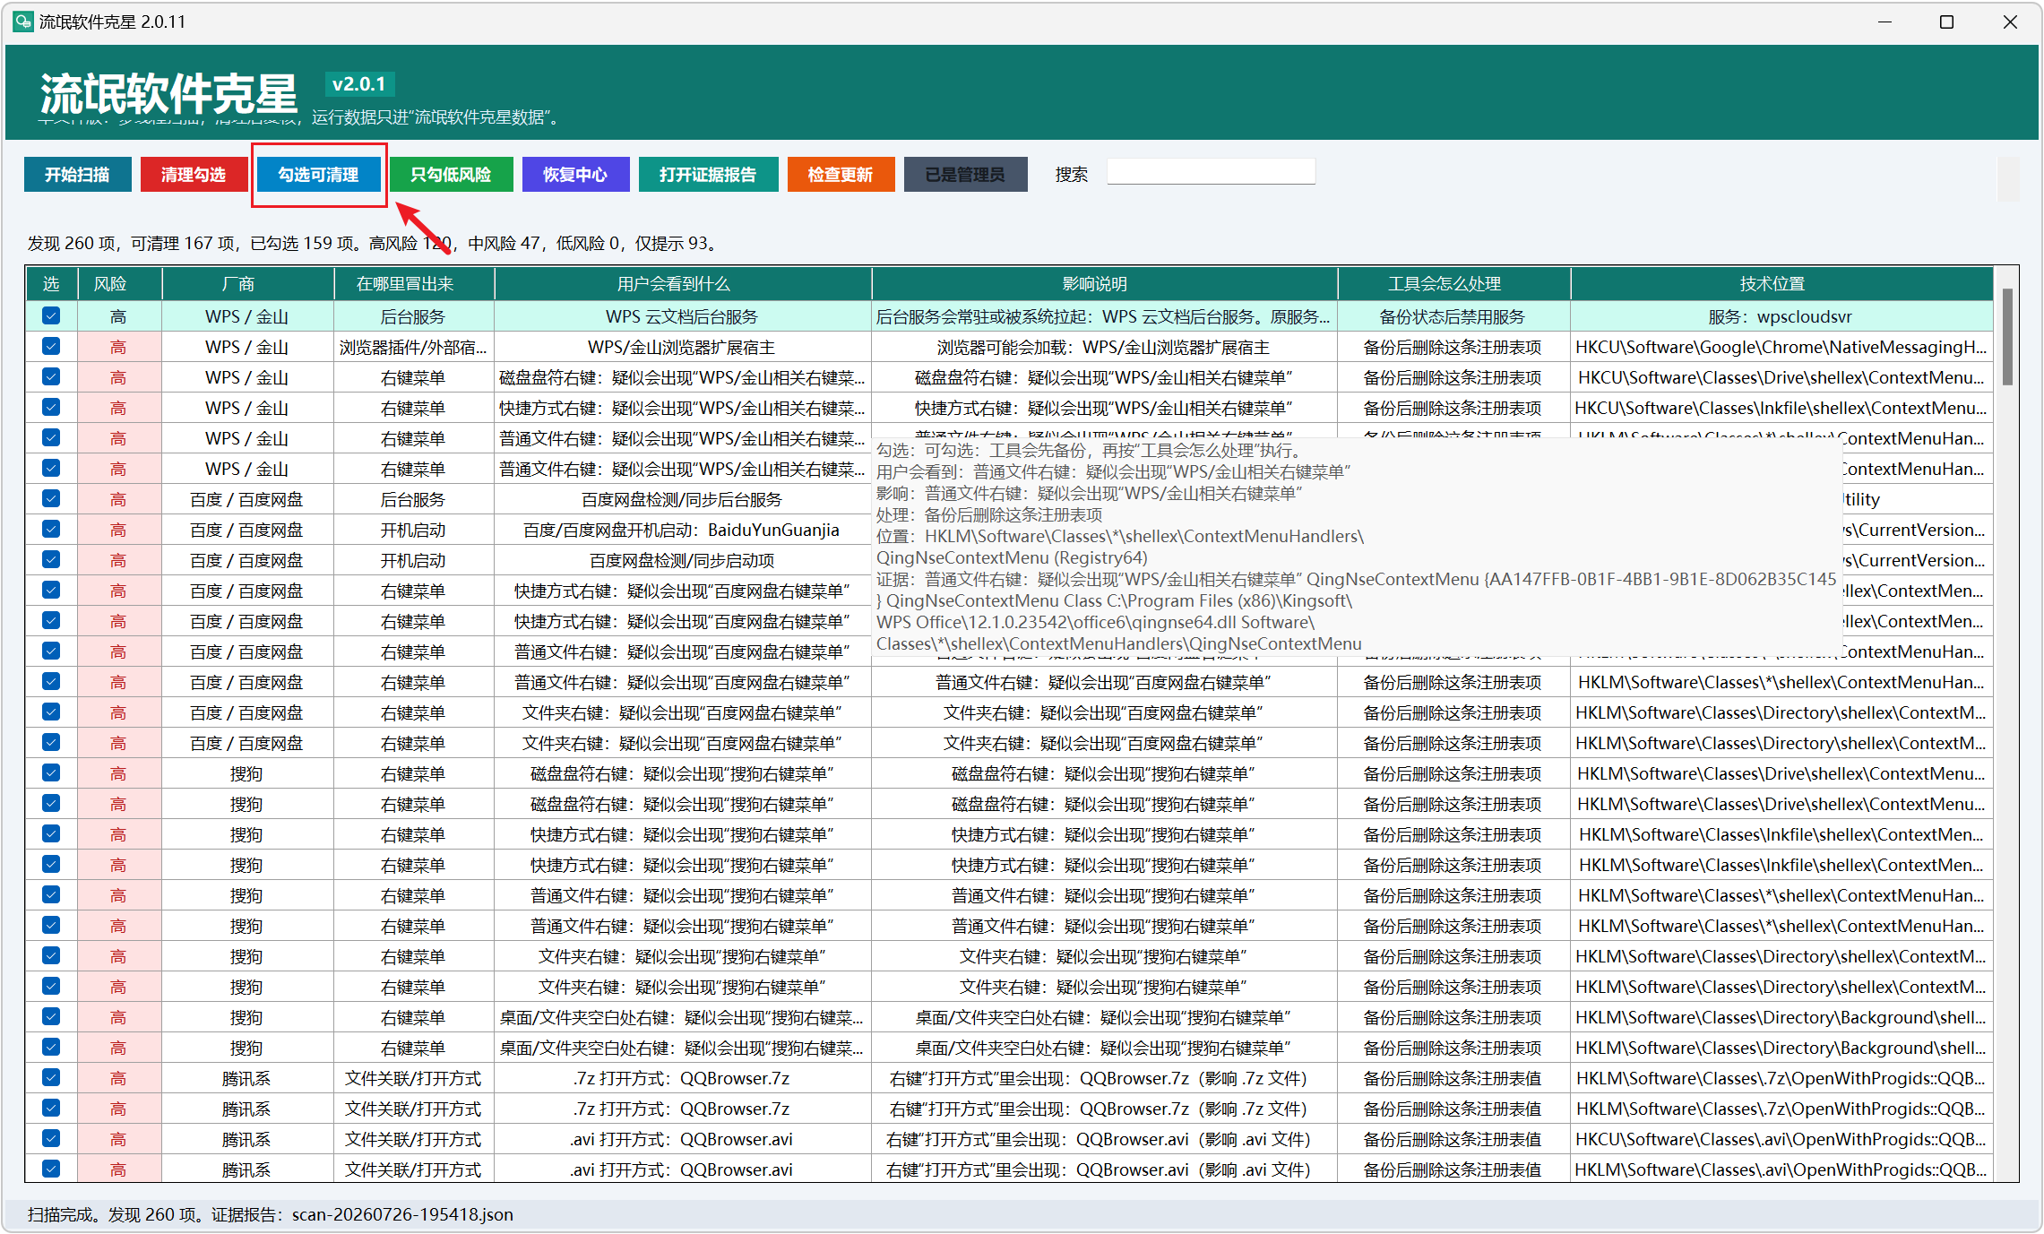Focus the 搜索 search input field

coord(1211,172)
